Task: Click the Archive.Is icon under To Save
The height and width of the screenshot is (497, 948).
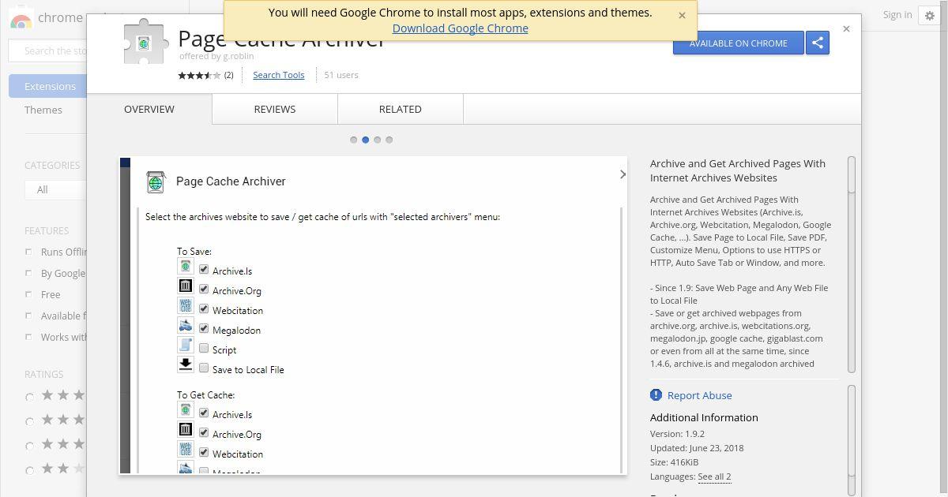Action: click(x=185, y=267)
